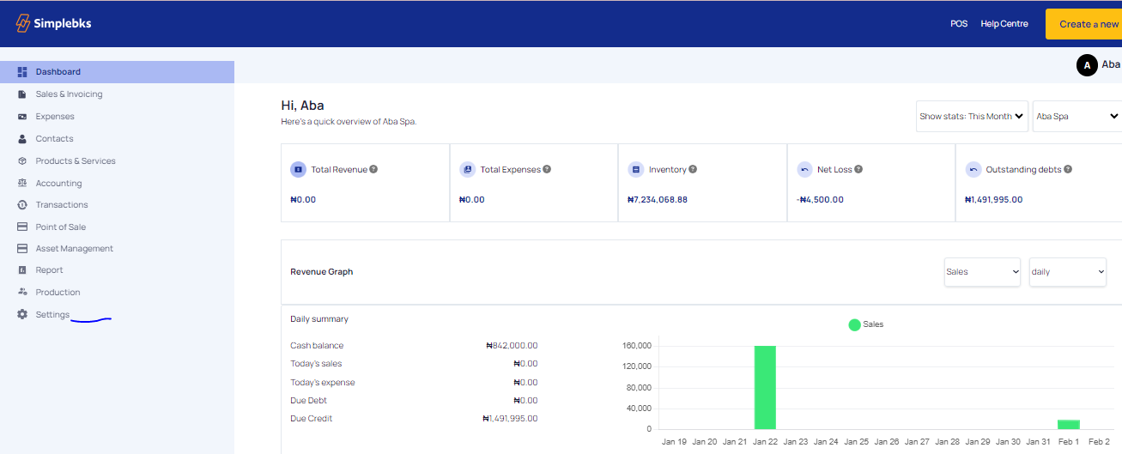Click the Total Expenses card icon
Screen dimensions: 1122x454
(467, 170)
